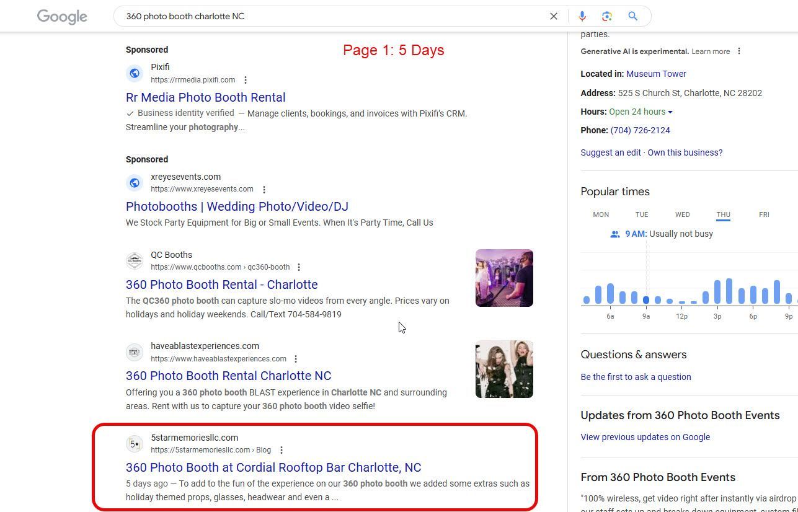Click Be the first to ask a question
Image resolution: width=798 pixels, height=512 pixels.
(636, 377)
